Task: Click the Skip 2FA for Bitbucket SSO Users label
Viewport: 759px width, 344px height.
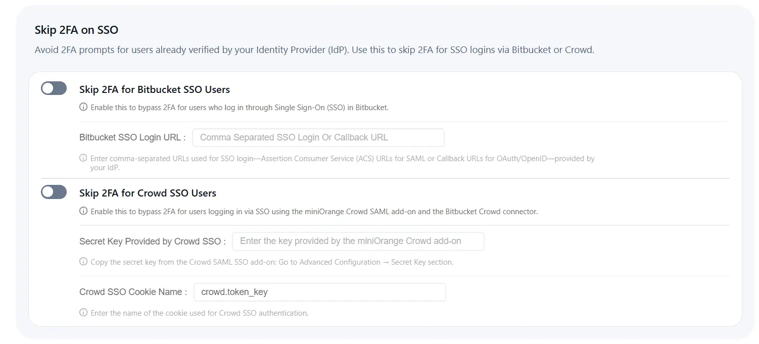Action: click(154, 89)
